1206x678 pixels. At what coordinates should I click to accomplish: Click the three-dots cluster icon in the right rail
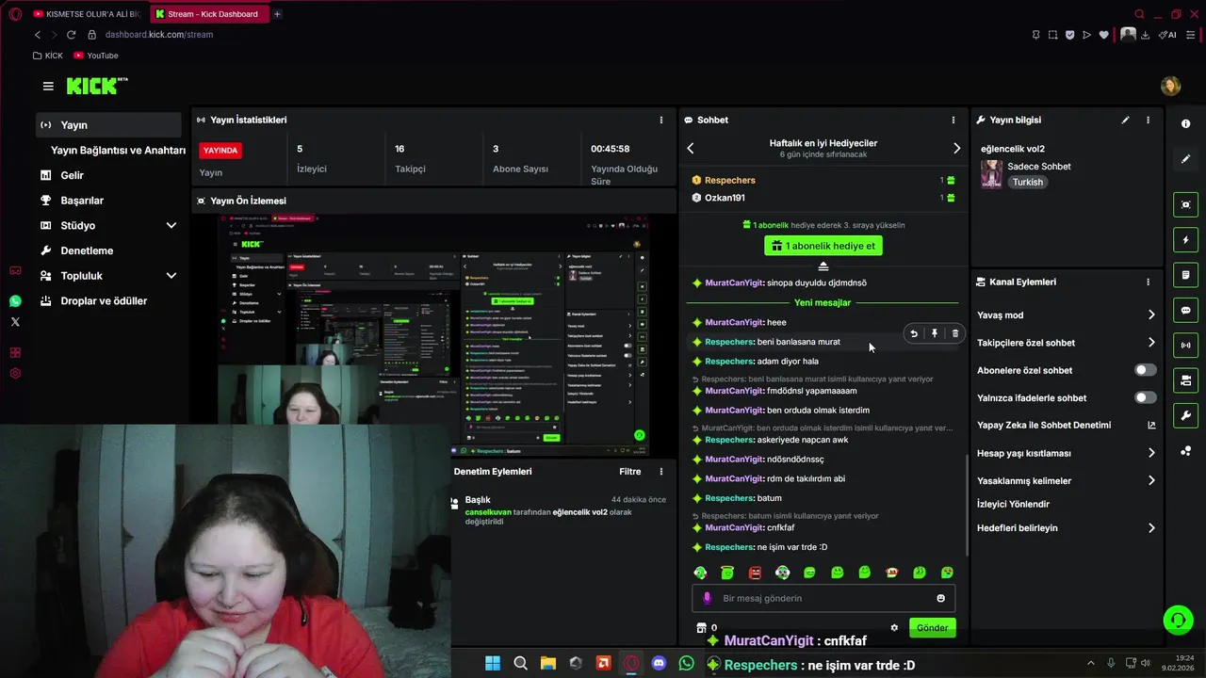(1185, 451)
